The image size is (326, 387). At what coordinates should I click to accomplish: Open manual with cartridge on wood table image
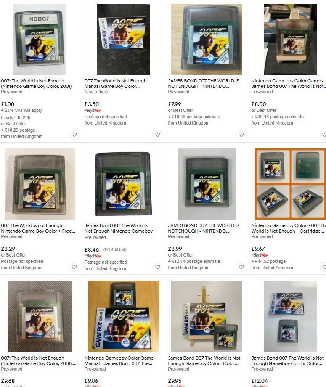123,316
